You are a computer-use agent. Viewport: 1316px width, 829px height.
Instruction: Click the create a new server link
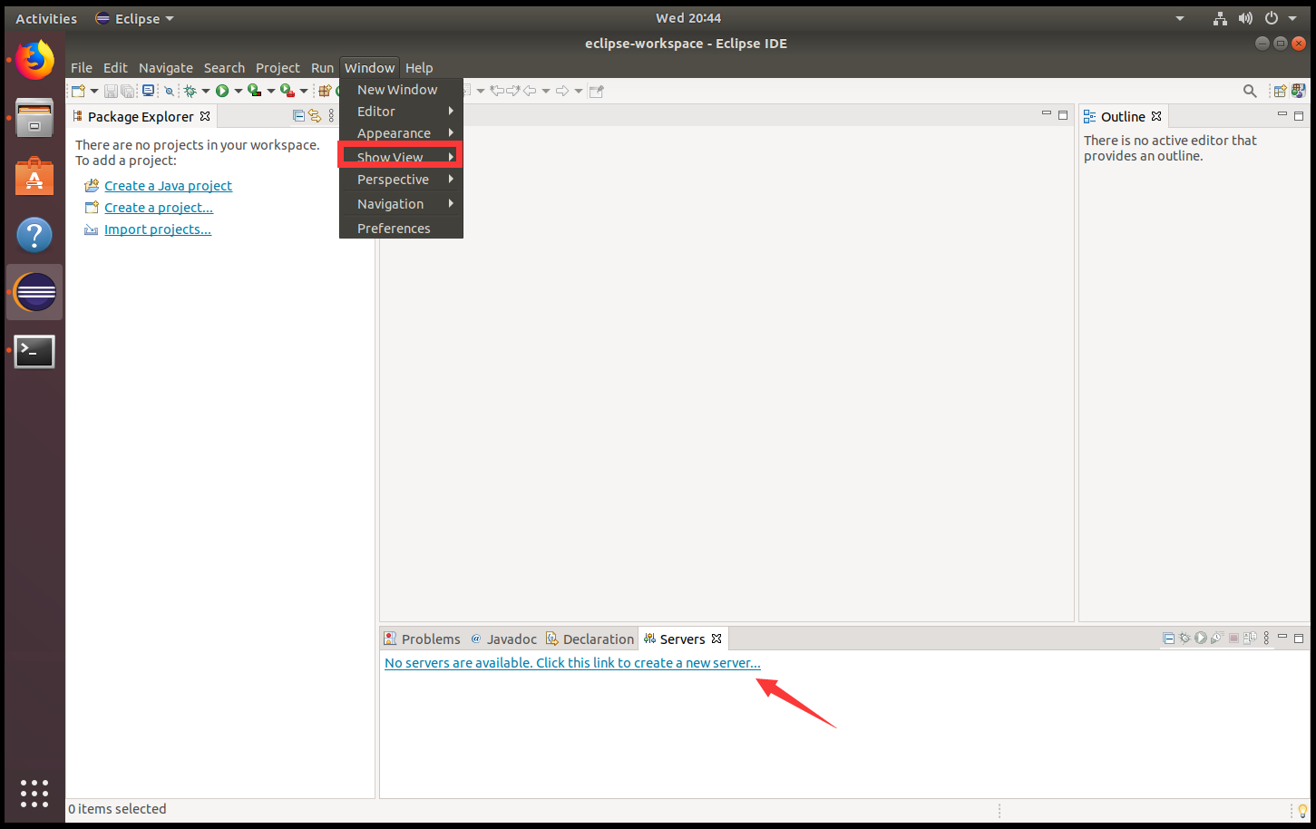[x=572, y=663]
